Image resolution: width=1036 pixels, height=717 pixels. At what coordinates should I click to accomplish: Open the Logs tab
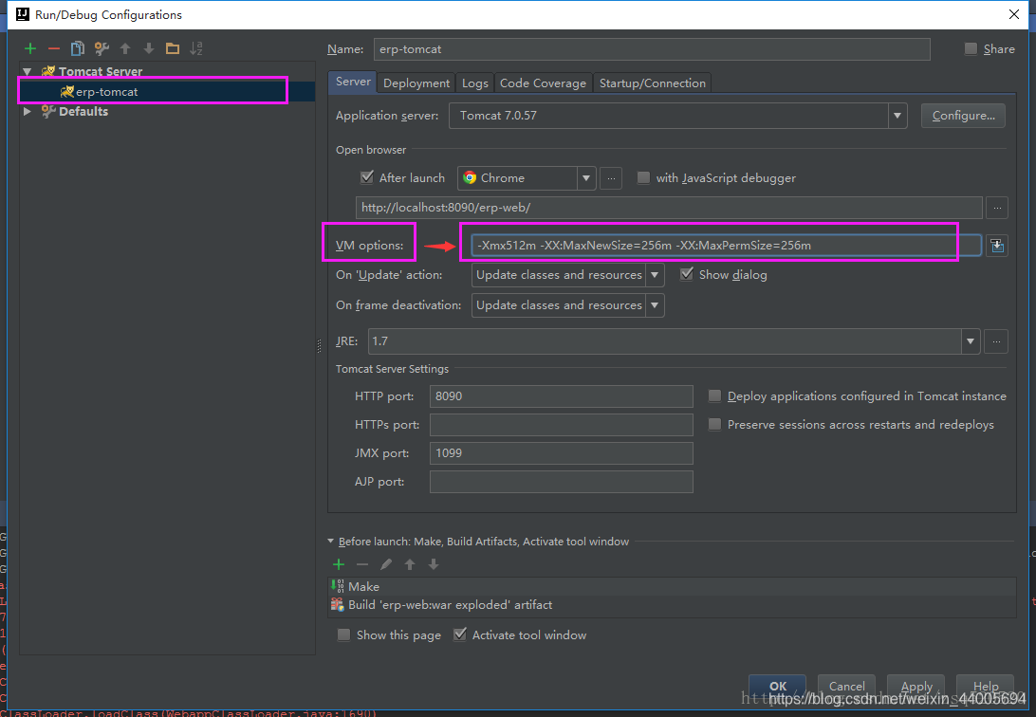click(x=474, y=83)
